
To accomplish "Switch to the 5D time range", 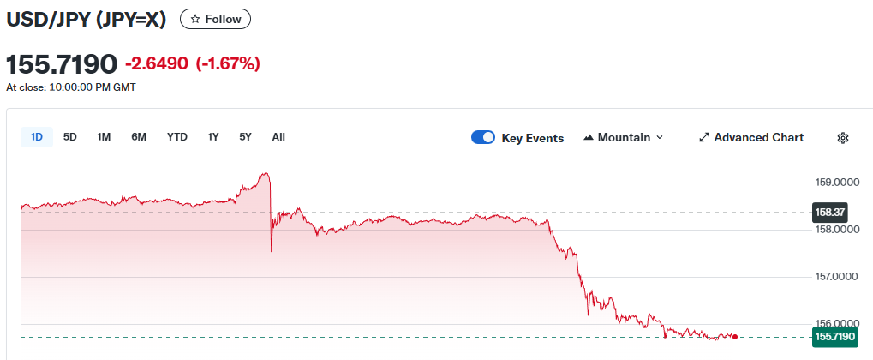I will (70, 137).
